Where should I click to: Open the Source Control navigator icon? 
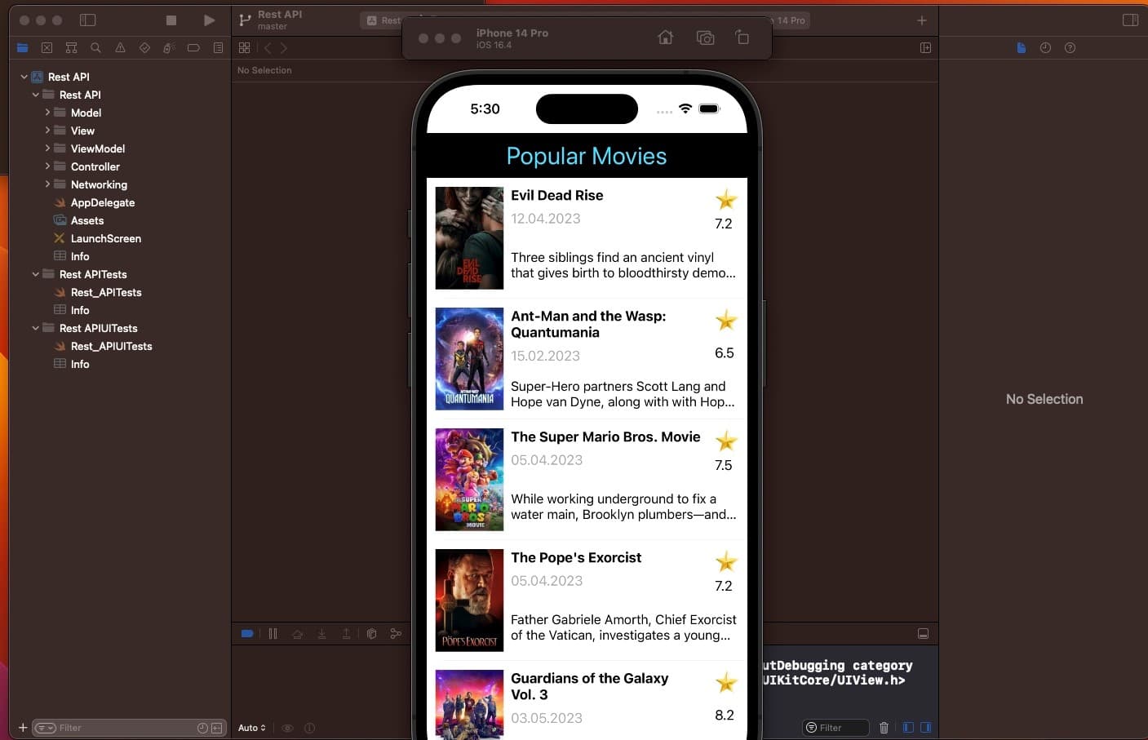pos(47,48)
